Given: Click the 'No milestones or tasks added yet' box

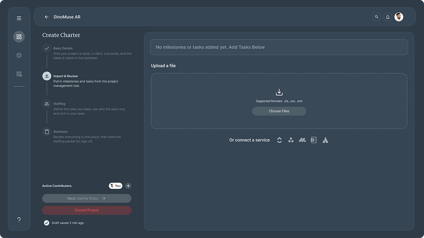Looking at the screenshot, I should coord(279,47).
